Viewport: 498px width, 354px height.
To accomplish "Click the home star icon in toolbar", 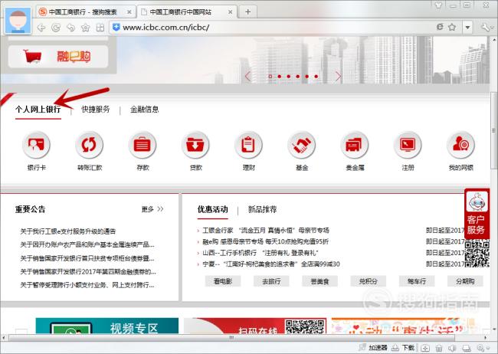I will pos(86,28).
